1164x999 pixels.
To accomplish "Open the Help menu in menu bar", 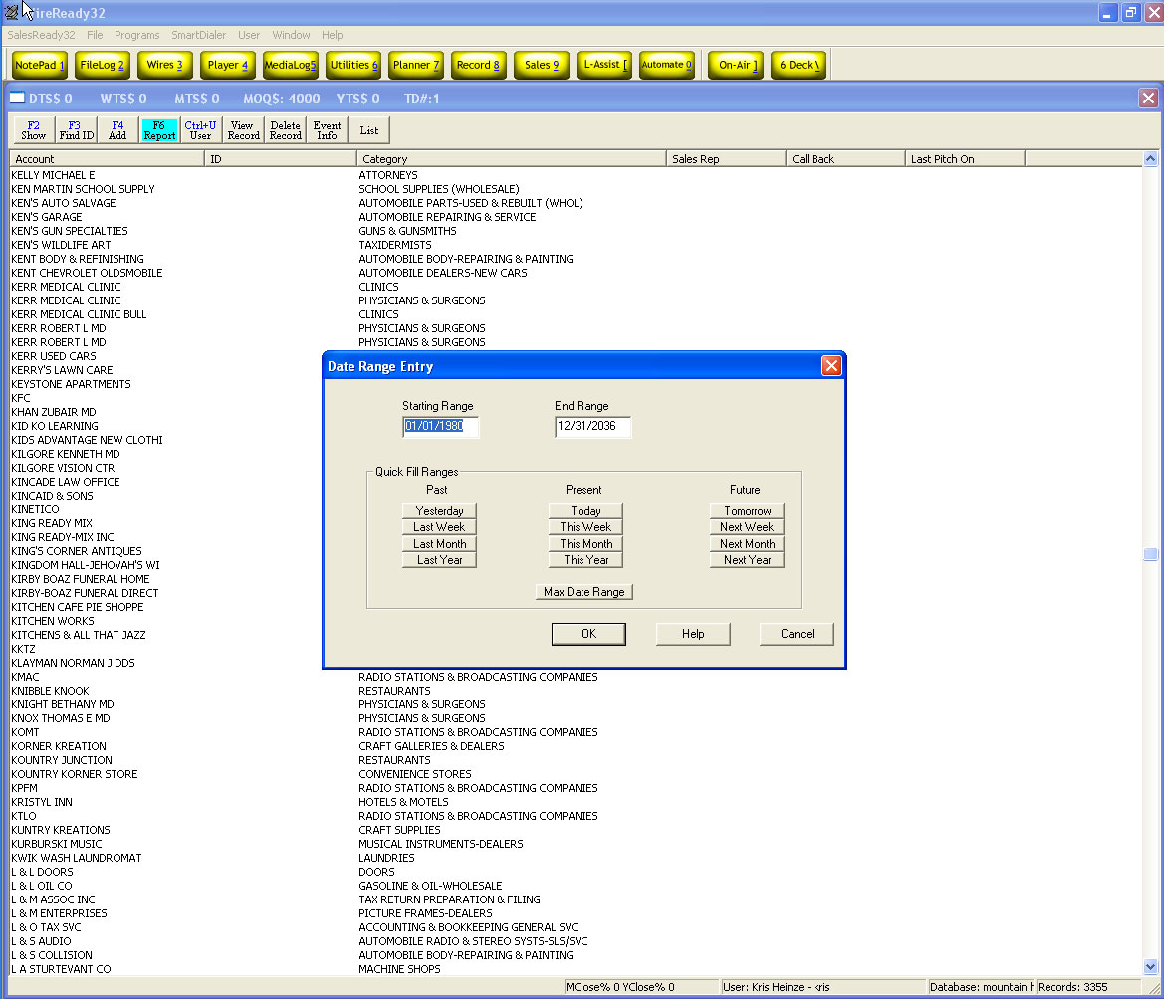I will coord(332,35).
